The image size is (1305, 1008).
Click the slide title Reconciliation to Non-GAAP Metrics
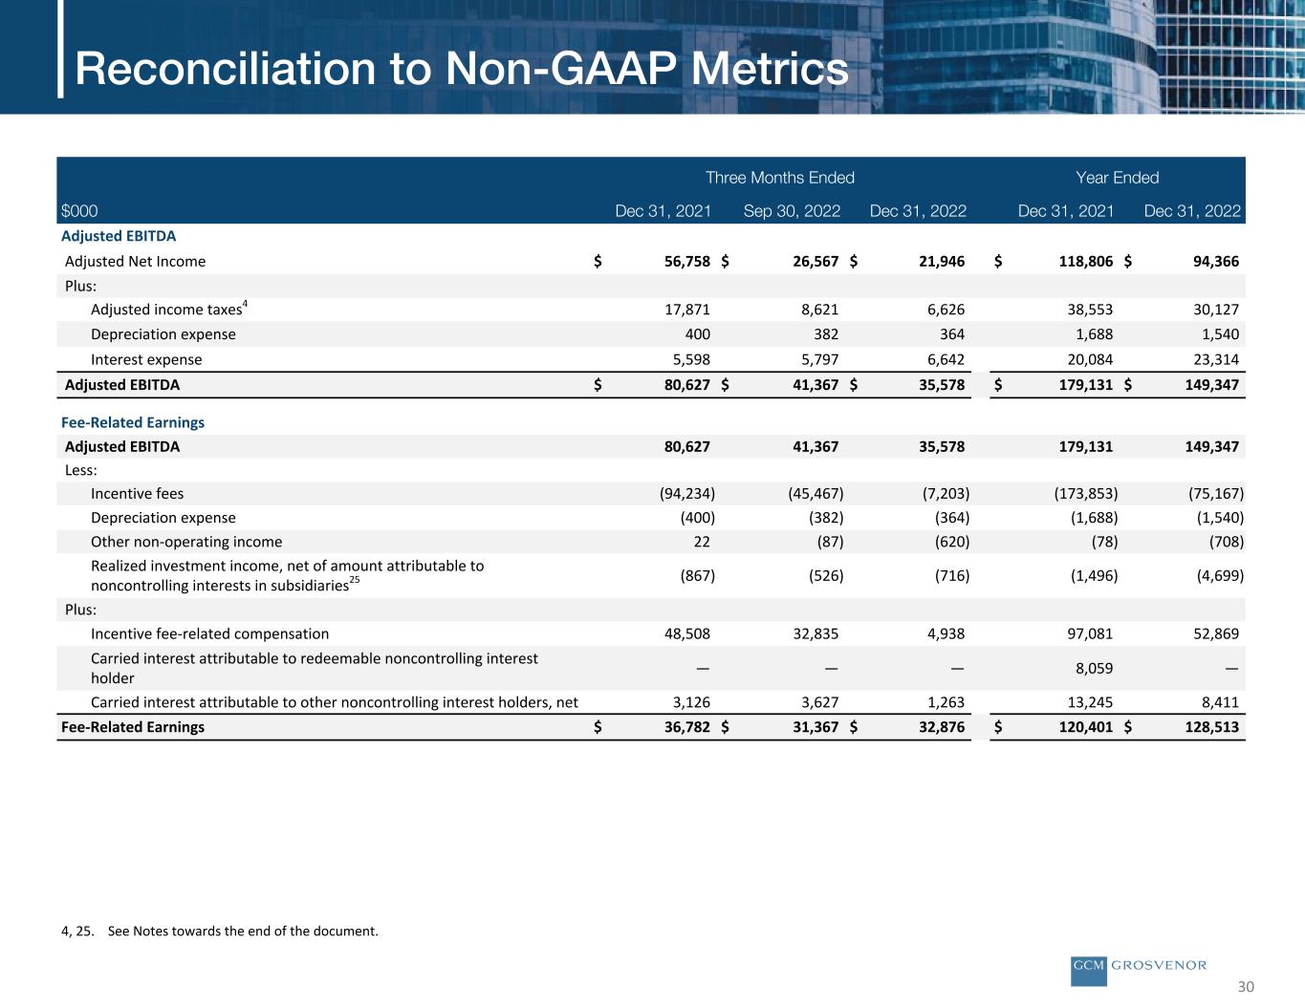point(462,69)
